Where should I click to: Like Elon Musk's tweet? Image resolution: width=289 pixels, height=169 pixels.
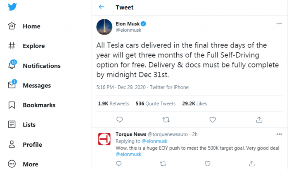(x=213, y=120)
